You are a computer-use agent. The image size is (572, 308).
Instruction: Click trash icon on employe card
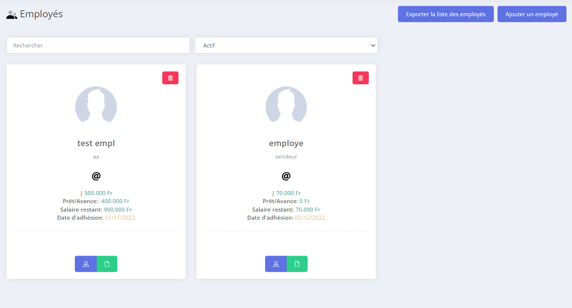coord(360,78)
